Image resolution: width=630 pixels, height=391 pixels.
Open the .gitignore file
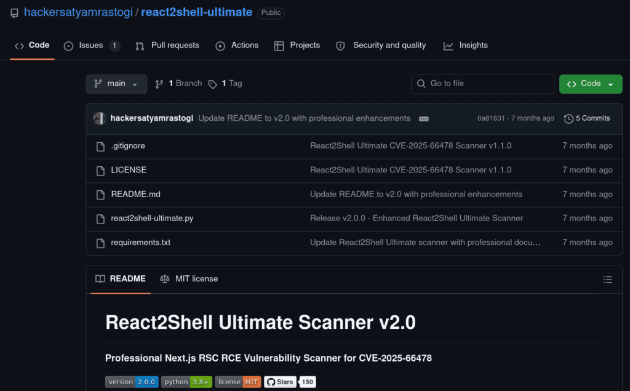coord(128,146)
